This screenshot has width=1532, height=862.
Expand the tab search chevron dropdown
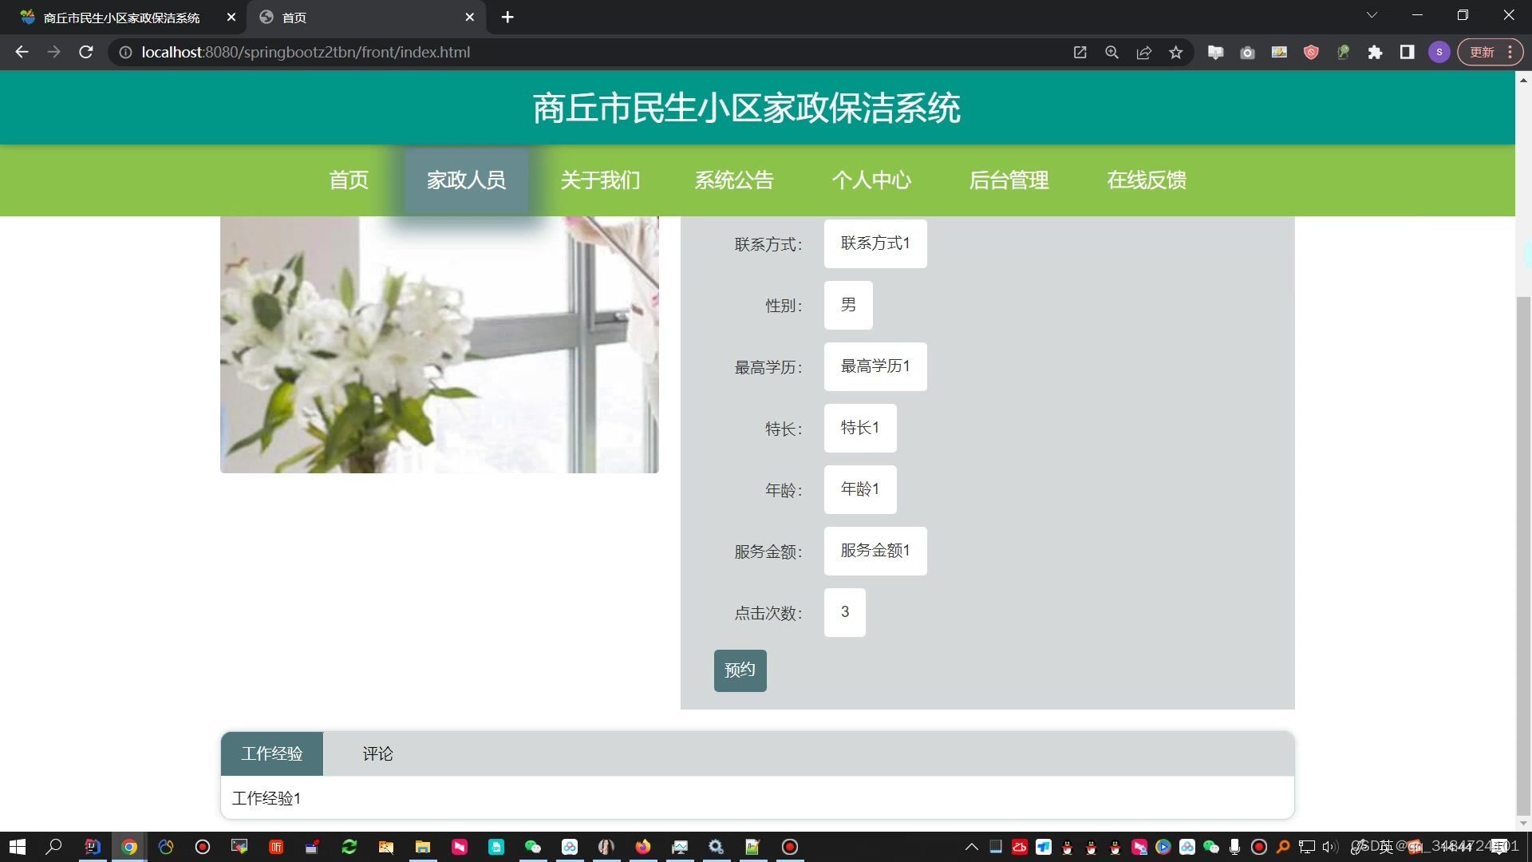click(x=1372, y=15)
